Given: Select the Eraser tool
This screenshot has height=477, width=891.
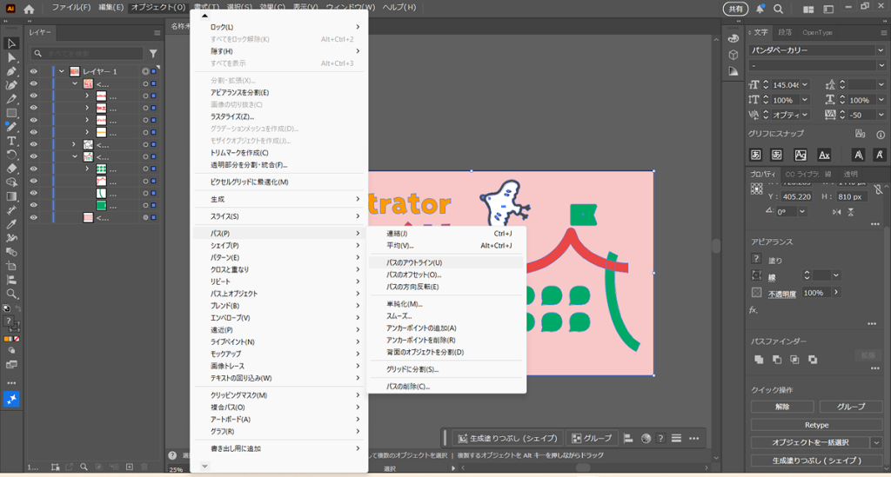Looking at the screenshot, I should (x=12, y=169).
